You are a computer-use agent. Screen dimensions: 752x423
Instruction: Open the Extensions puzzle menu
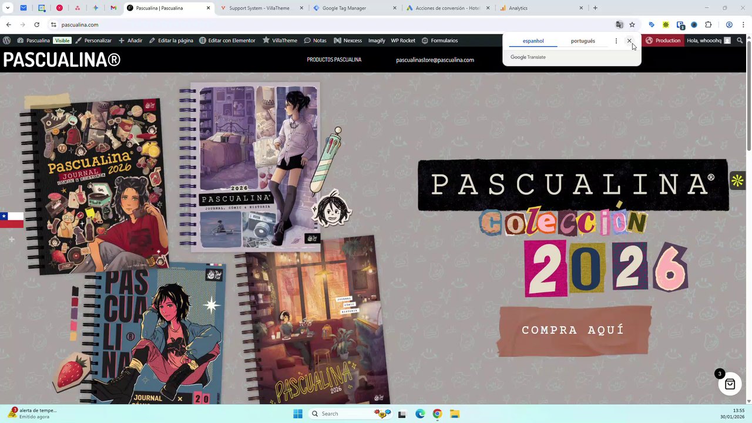coord(708,25)
